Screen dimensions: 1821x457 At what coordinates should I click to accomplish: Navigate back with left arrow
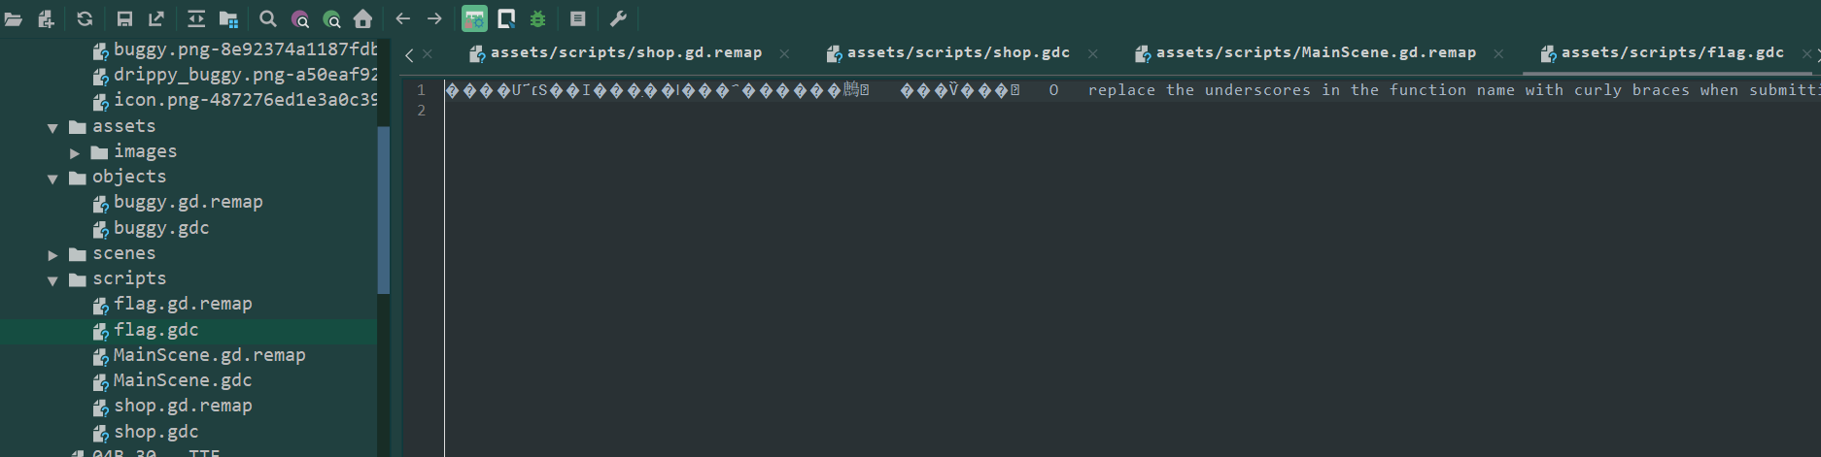click(403, 18)
